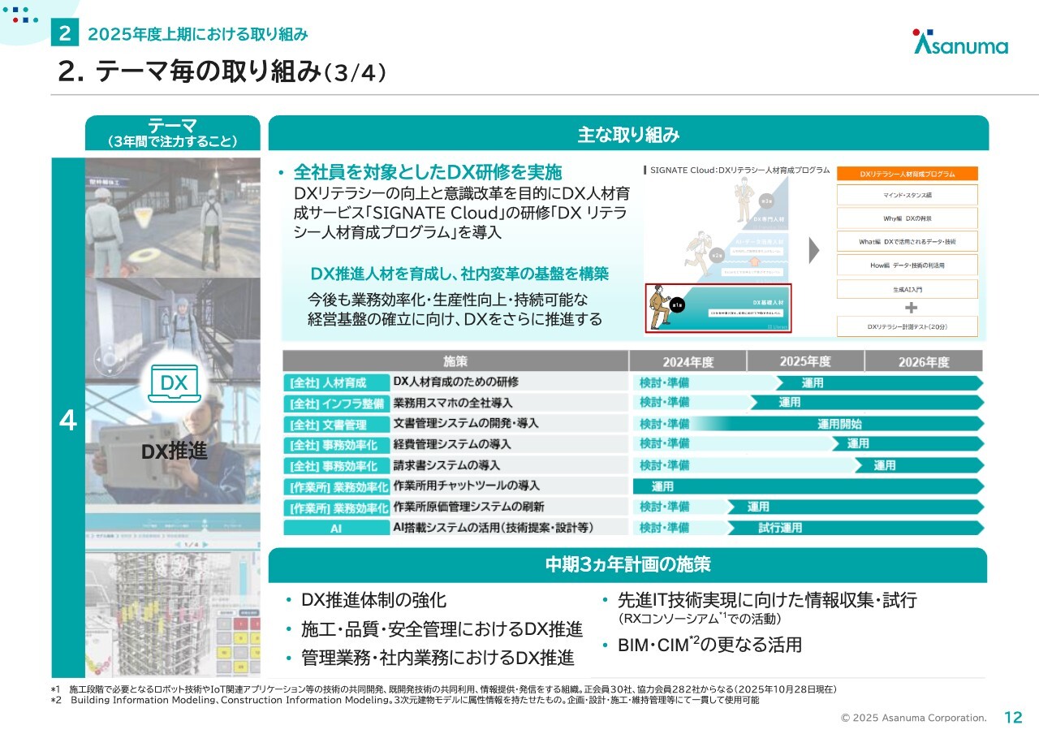Select the 主な取り組み header tab
Viewport: 1039px width, 734px height.
(628, 135)
